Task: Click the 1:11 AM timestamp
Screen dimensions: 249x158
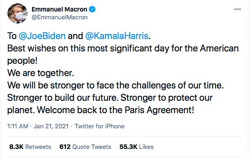Action: [18, 126]
